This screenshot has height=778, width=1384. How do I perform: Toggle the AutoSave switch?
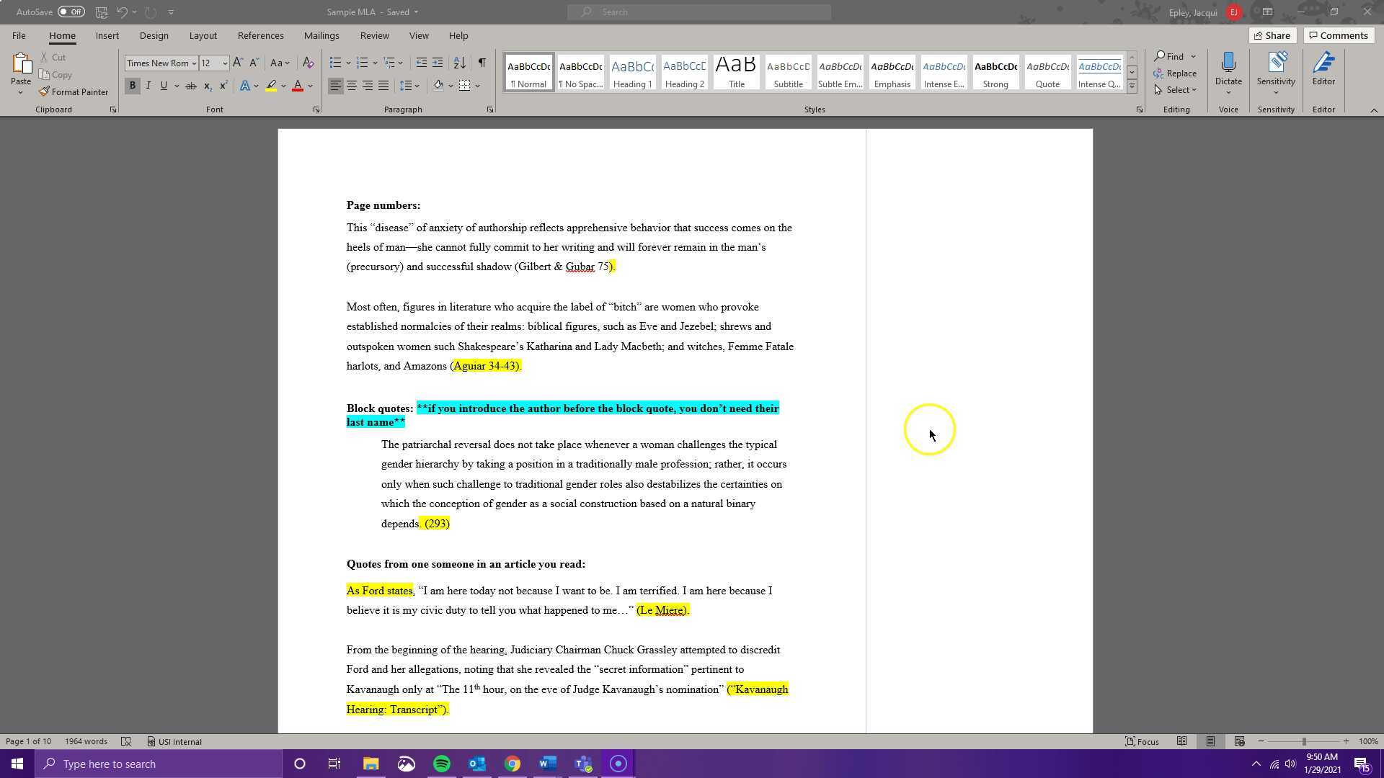point(71,12)
